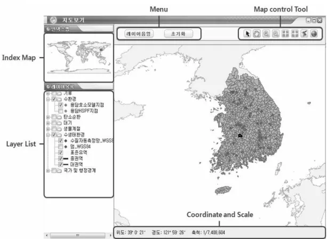This screenshot has width=328, height=239.
Task: Check the 탄소순환 group checkbox
Action: pos(54,117)
